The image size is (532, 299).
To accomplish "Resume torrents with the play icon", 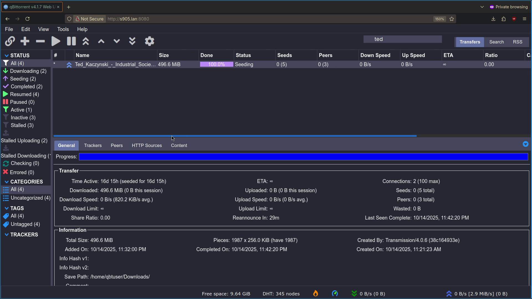I will 56,41.
